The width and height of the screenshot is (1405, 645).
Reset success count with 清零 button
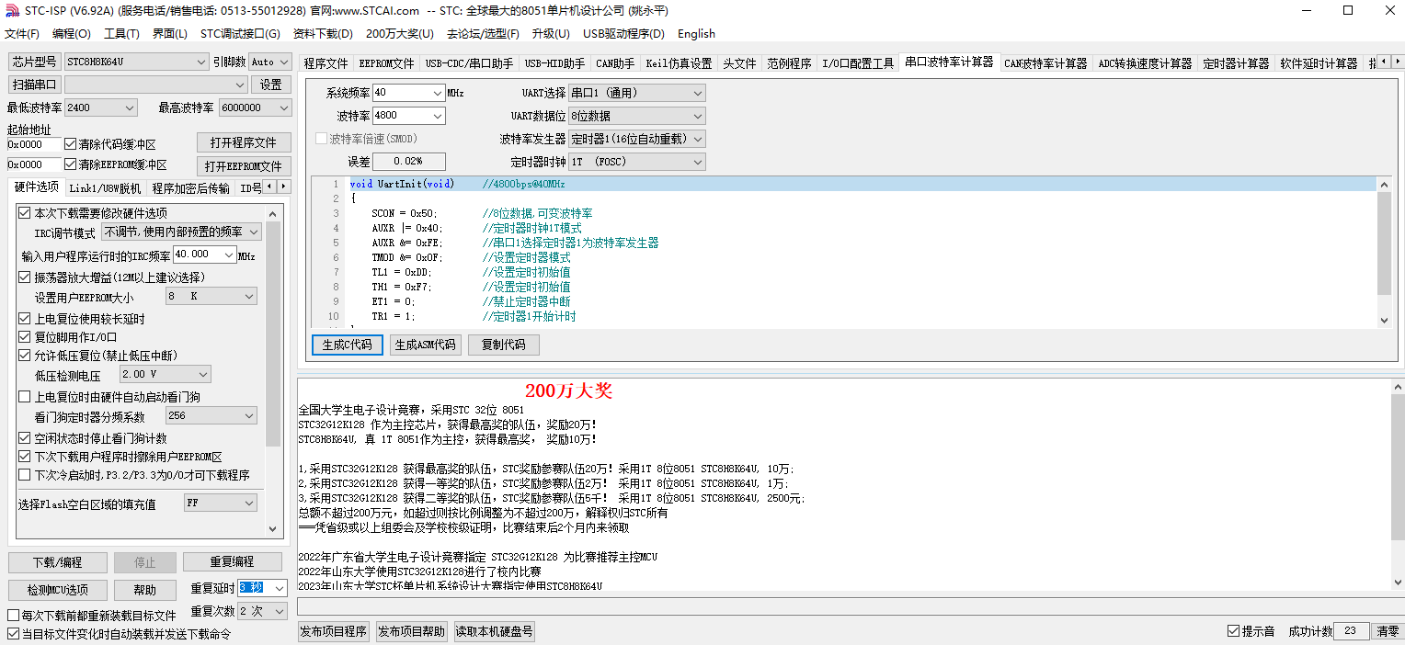point(1388,631)
